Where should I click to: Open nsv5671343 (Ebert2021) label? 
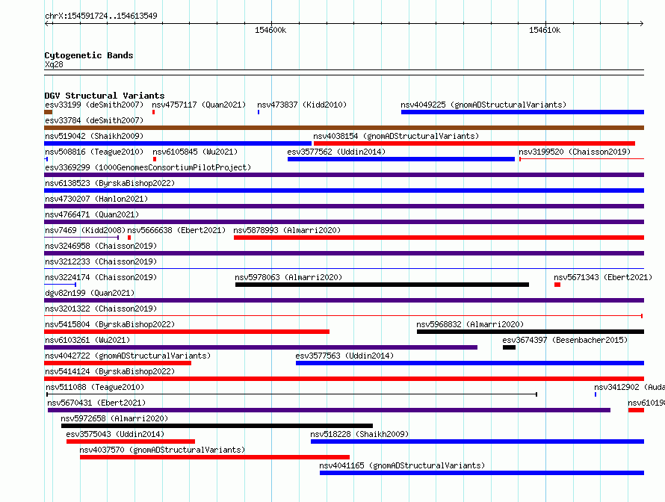pyautogui.click(x=603, y=277)
